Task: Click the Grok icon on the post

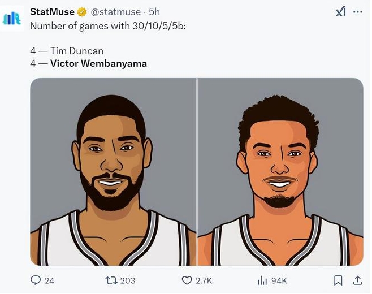Action: tap(340, 12)
